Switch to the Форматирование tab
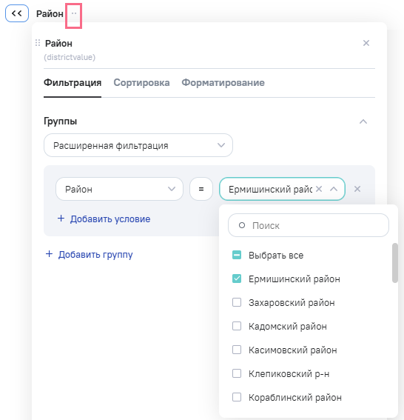 point(223,82)
